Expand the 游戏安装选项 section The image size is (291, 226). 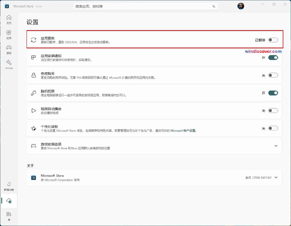pyautogui.click(x=275, y=146)
